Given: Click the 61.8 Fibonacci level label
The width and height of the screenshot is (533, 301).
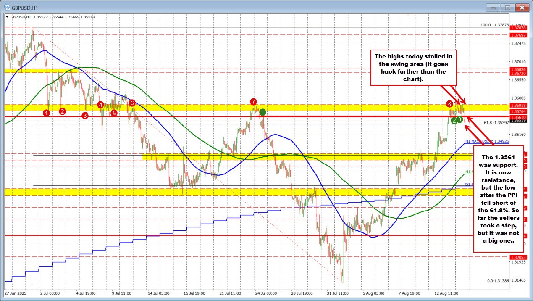Looking at the screenshot, I should pyautogui.click(x=496, y=122).
